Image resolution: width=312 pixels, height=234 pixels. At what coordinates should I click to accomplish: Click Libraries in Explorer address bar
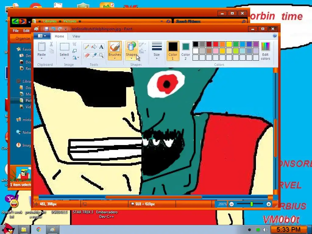pyautogui.click(x=50, y=21)
